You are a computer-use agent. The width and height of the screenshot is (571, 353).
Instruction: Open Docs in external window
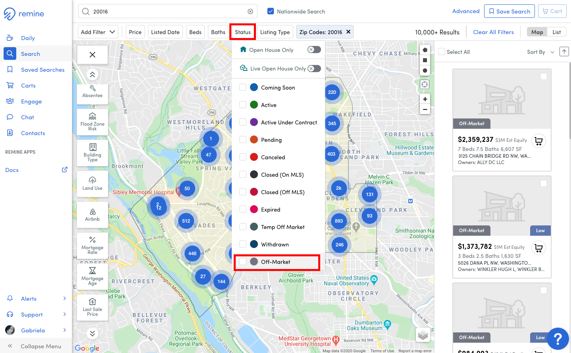pos(65,170)
